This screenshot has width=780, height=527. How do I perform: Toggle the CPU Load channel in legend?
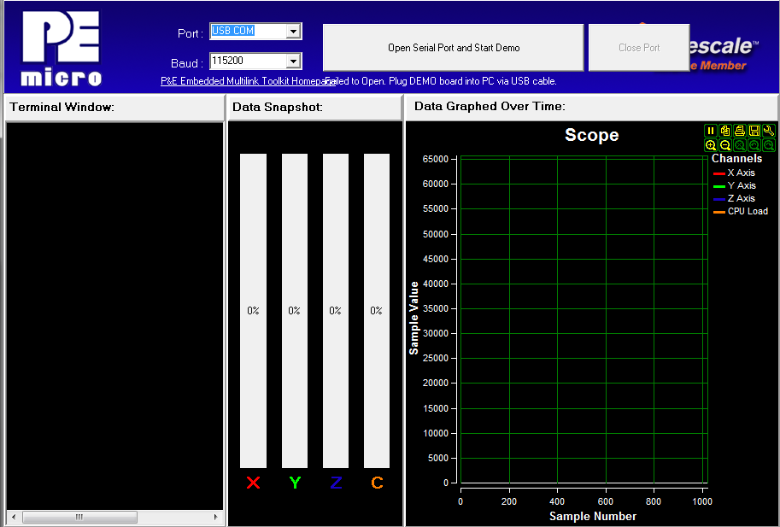(x=747, y=211)
